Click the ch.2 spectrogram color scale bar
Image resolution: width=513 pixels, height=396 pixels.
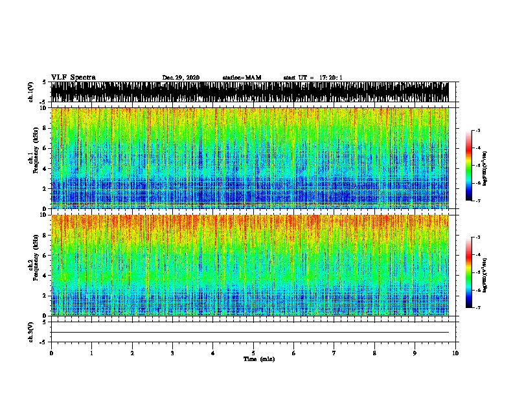(469, 272)
